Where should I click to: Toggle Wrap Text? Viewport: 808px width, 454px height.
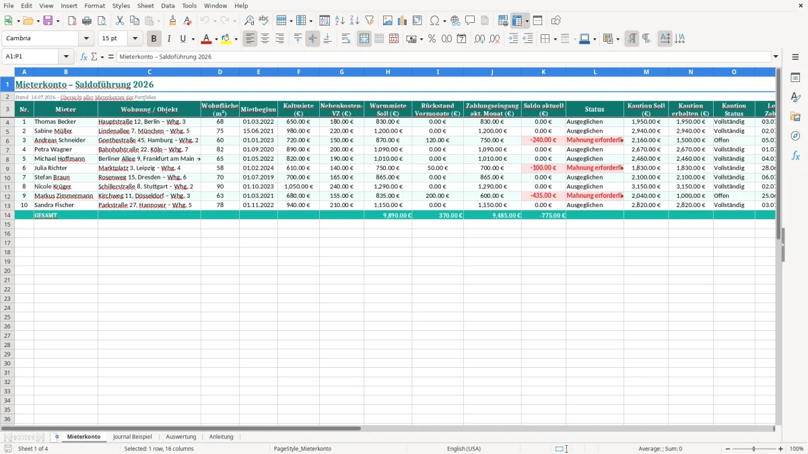tap(346, 39)
